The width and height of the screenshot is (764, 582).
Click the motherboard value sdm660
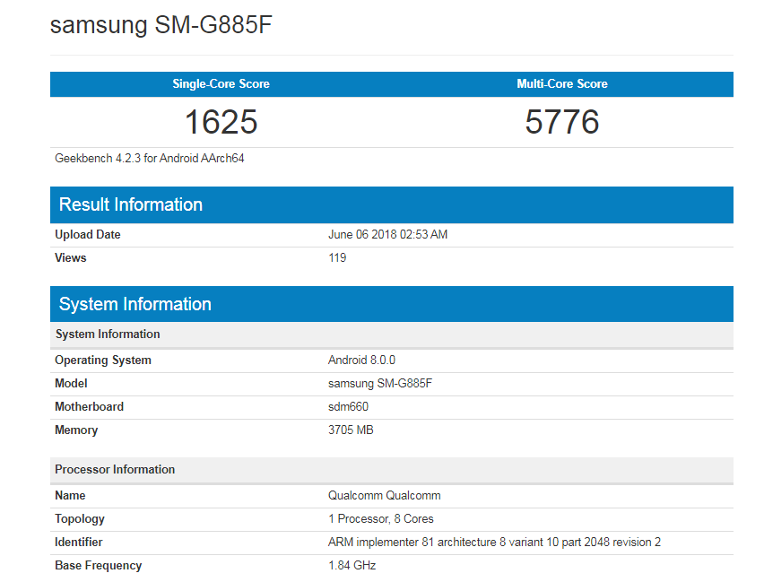pos(349,407)
